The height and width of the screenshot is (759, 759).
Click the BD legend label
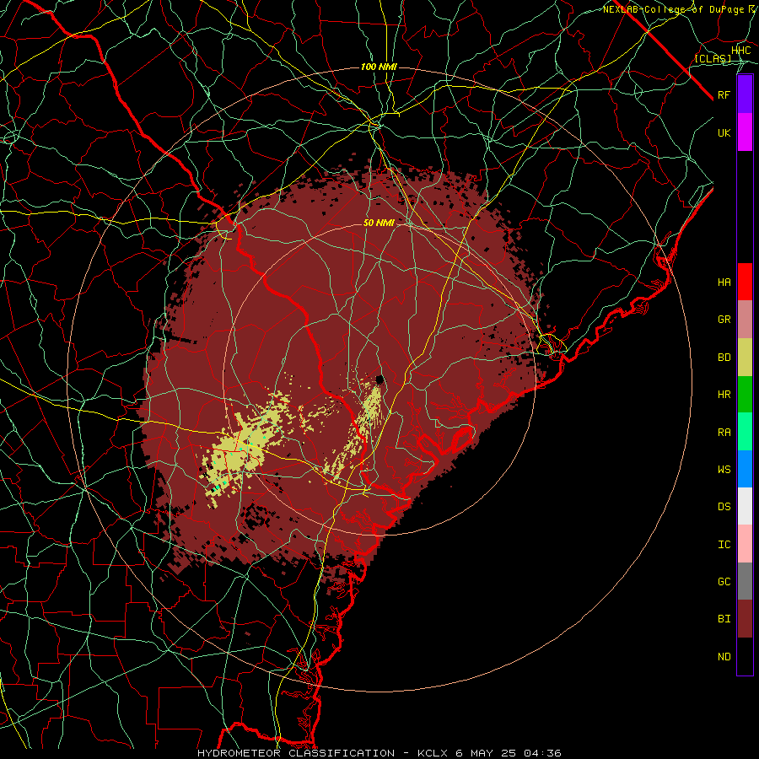(x=724, y=358)
